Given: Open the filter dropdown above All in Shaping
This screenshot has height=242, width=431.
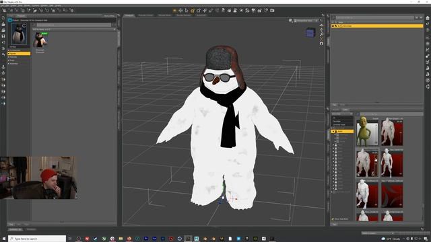Looking at the screenshot, I should [x=342, y=114].
